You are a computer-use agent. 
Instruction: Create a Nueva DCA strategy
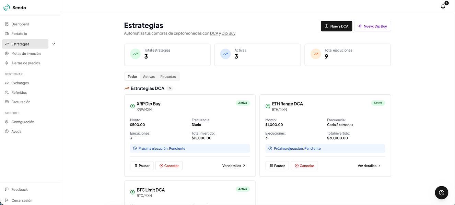coord(336,26)
